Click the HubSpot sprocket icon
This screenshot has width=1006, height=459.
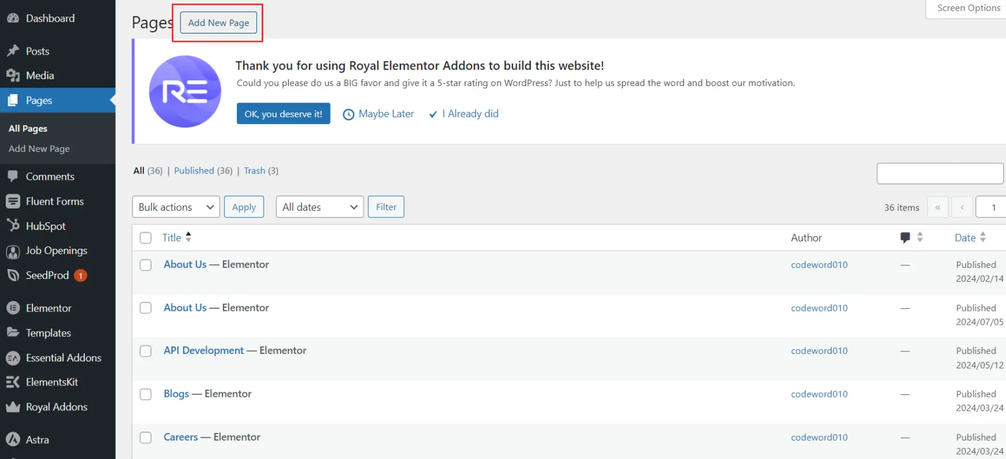pyautogui.click(x=13, y=226)
